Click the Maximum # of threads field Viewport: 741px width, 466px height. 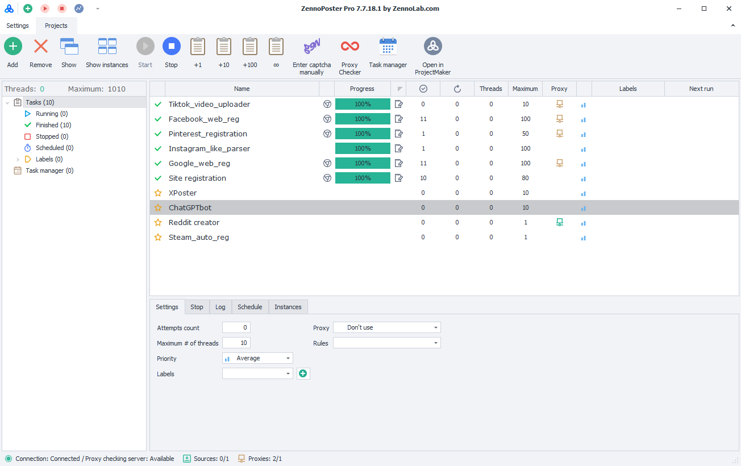pyautogui.click(x=236, y=343)
